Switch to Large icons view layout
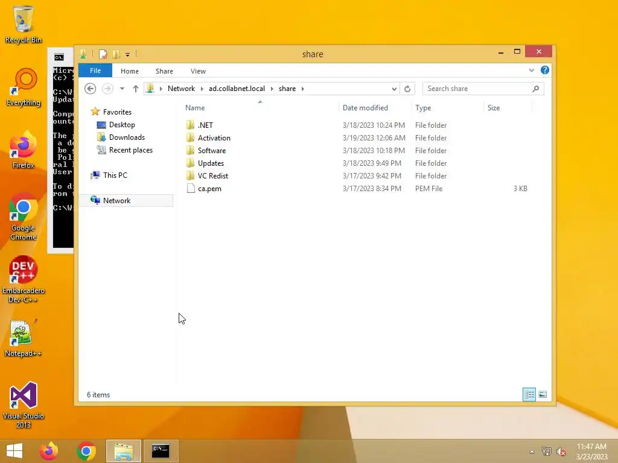The height and width of the screenshot is (463, 618). pos(543,394)
